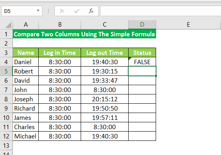Select row 7 header
The height and width of the screenshot is (155, 221).
coord(6,90)
